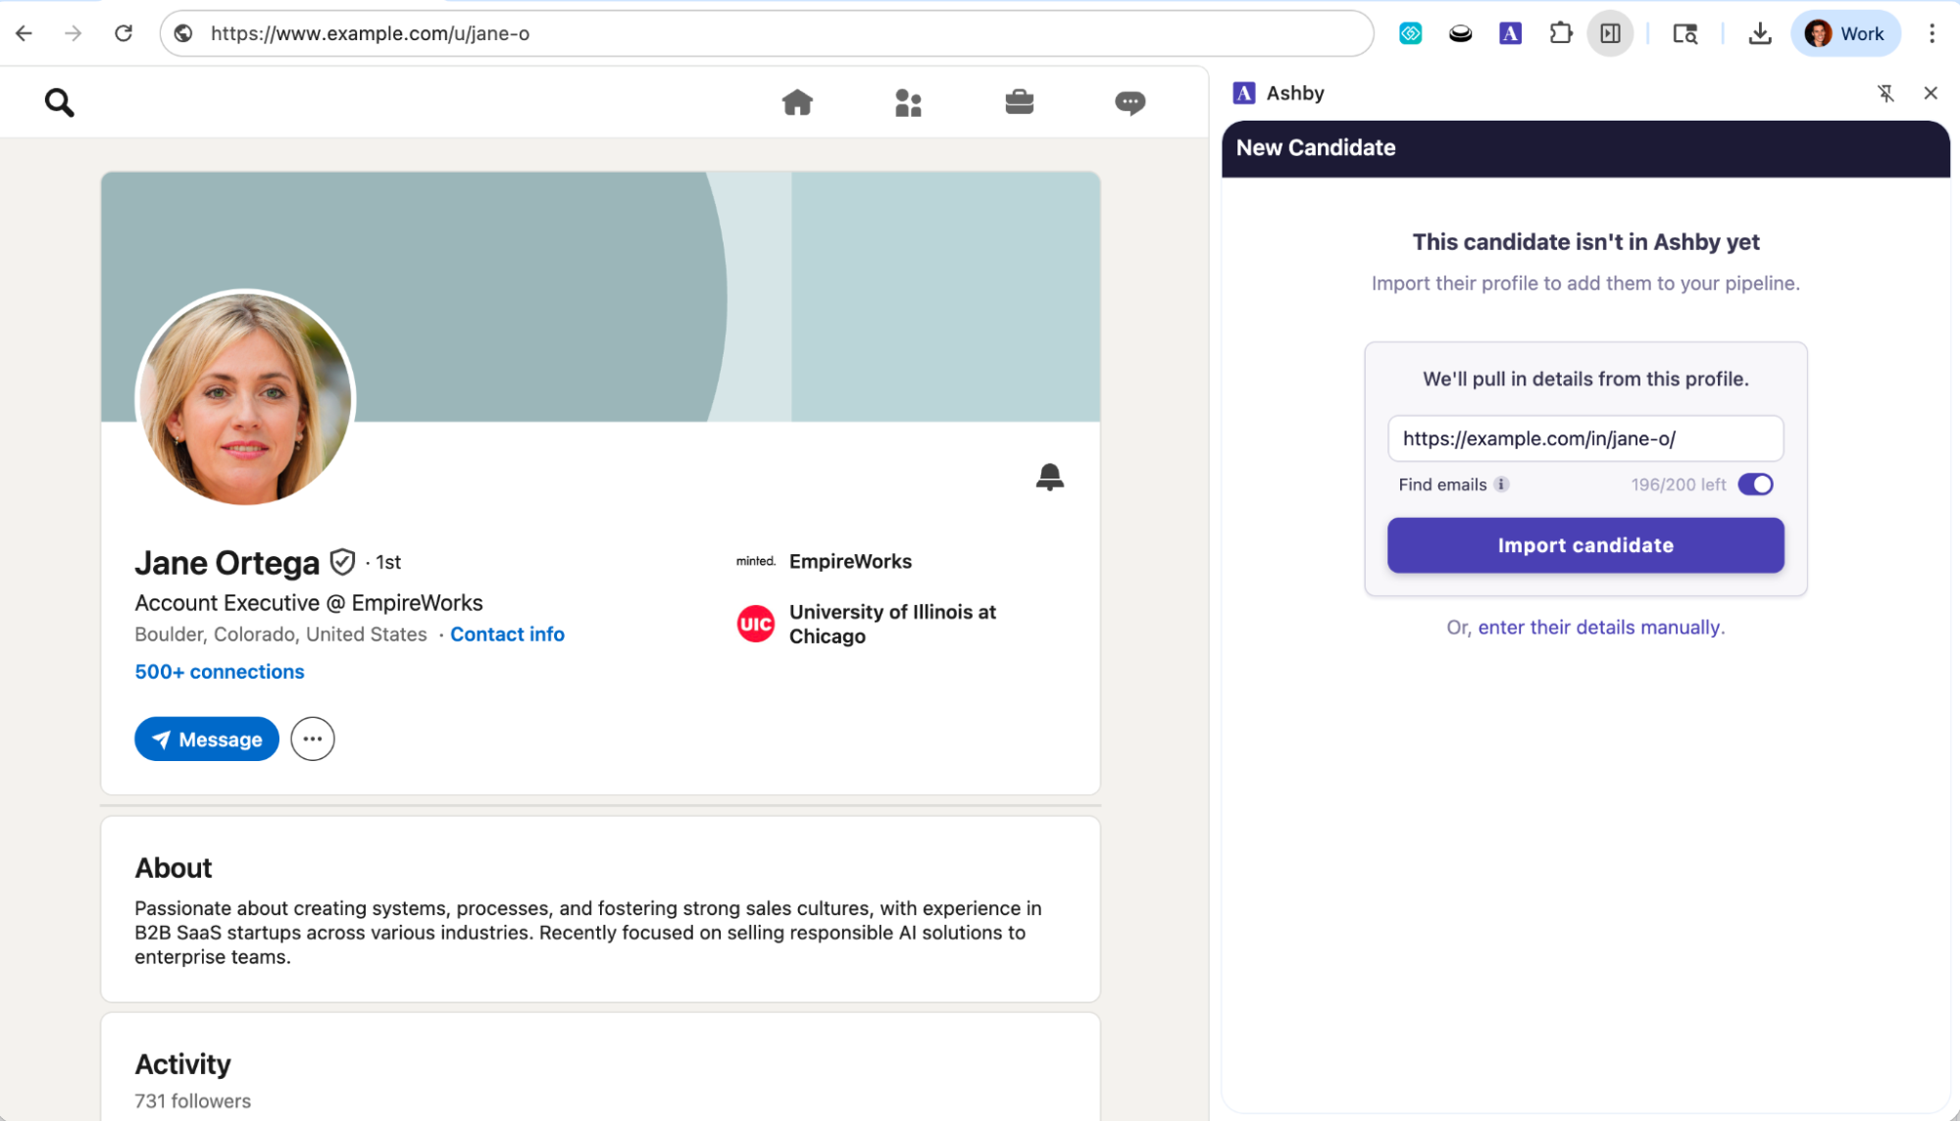This screenshot has width=1960, height=1121.
Task: Open the Work profile menu
Action: point(1844,33)
